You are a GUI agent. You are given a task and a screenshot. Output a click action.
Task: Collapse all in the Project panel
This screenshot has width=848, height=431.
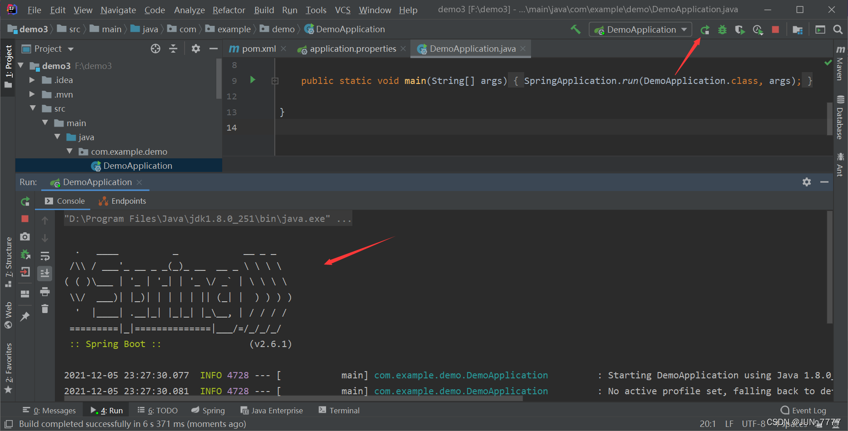[173, 49]
